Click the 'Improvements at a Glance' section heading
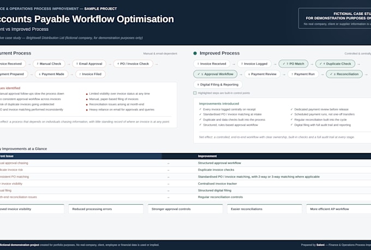The width and height of the screenshot is (371, 250). coord(23,149)
